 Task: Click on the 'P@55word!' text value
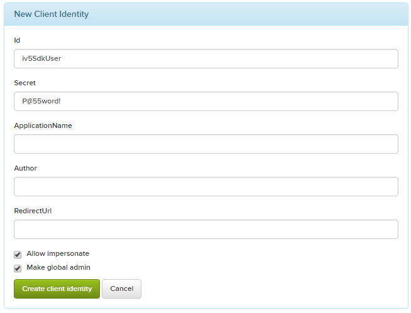[x=41, y=102]
